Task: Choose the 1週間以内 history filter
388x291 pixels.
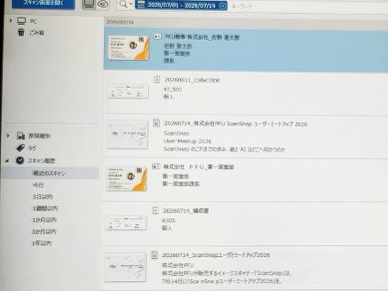Action: coord(45,208)
